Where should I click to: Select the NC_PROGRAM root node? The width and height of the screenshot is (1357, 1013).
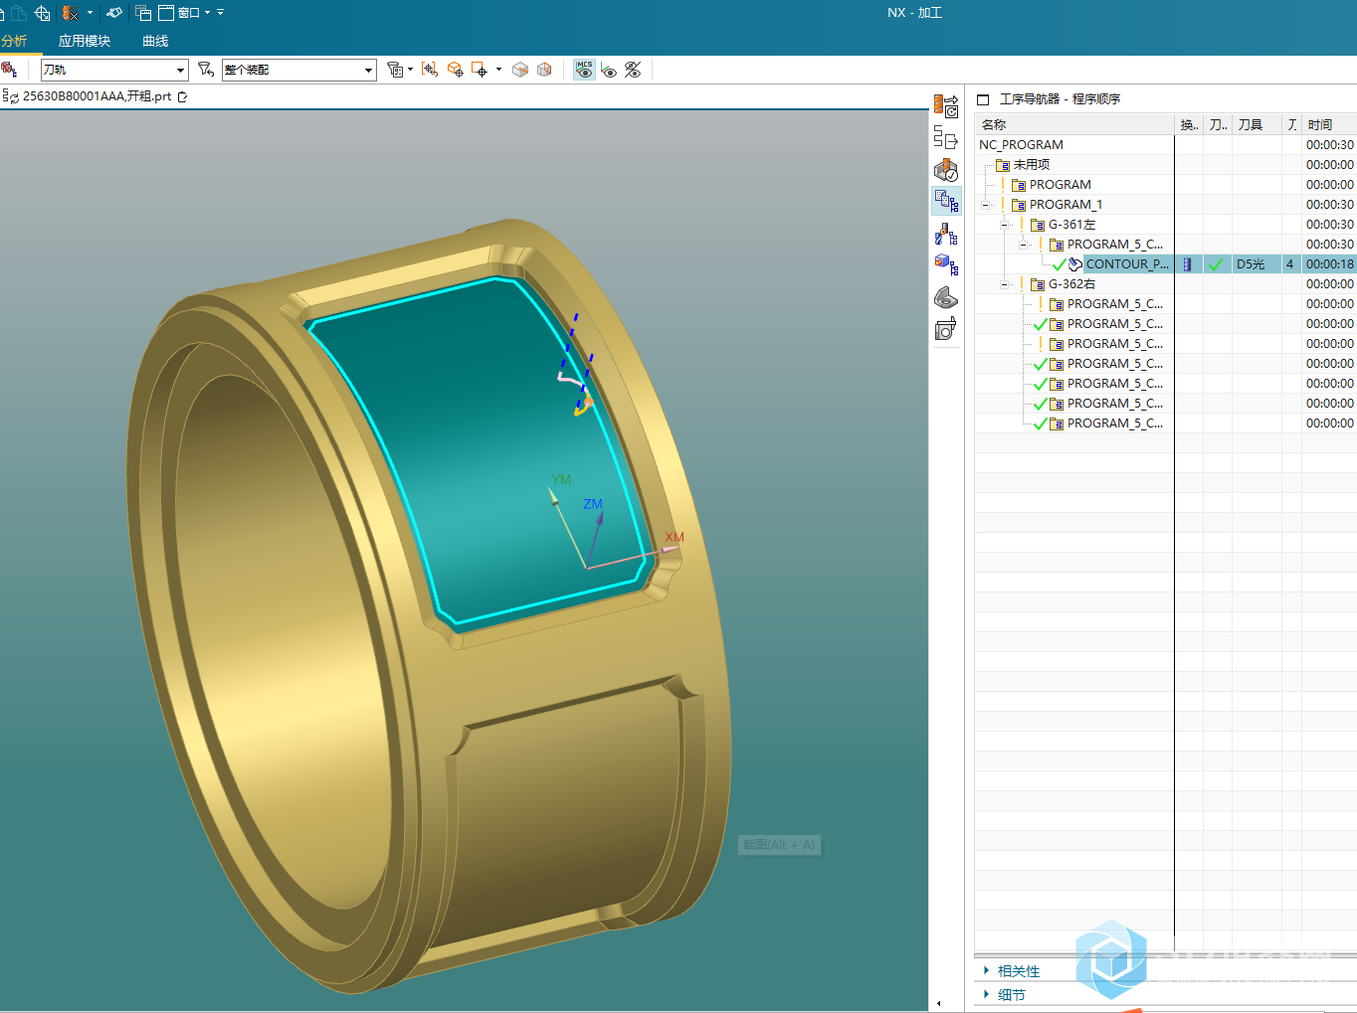1021,144
